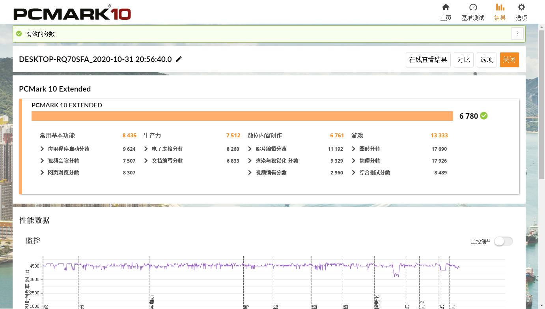Click the 游戏 heading
545x309 pixels.
[357, 135]
